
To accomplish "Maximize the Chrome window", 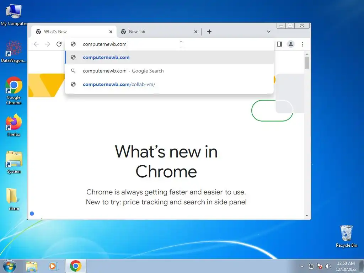I will pyautogui.click(x=290, y=26).
